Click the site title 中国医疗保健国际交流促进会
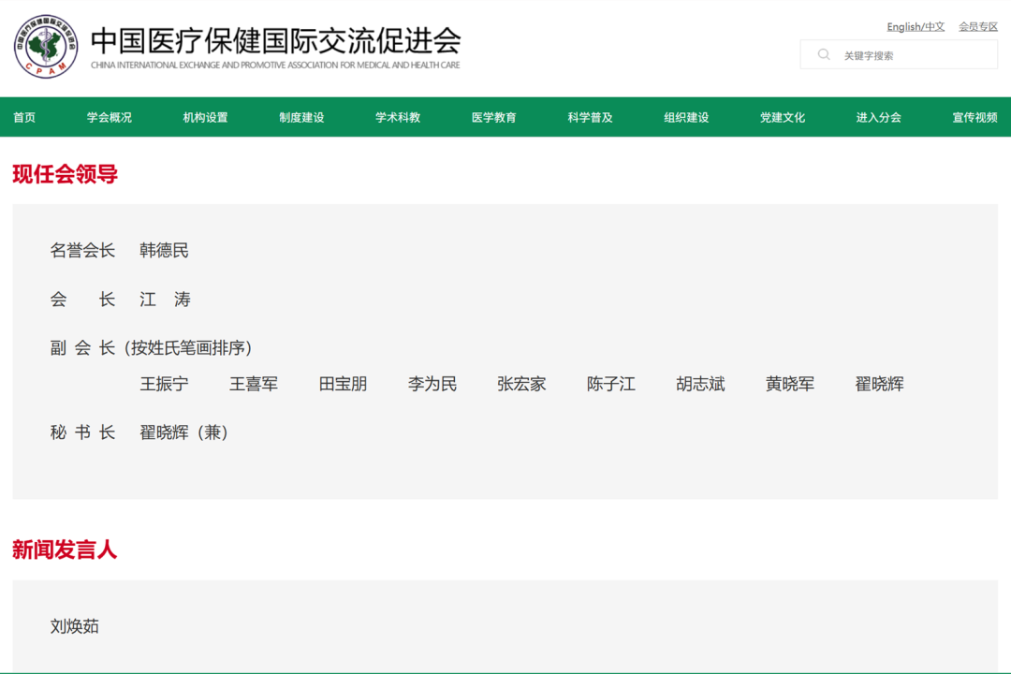Screen dimensions: 1011x674 pyautogui.click(x=275, y=40)
